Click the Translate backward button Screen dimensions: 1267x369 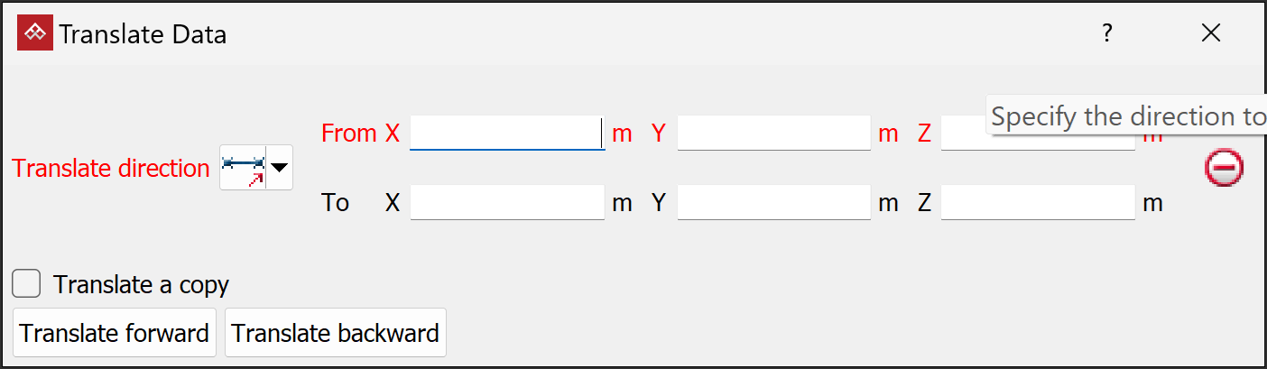(x=336, y=333)
